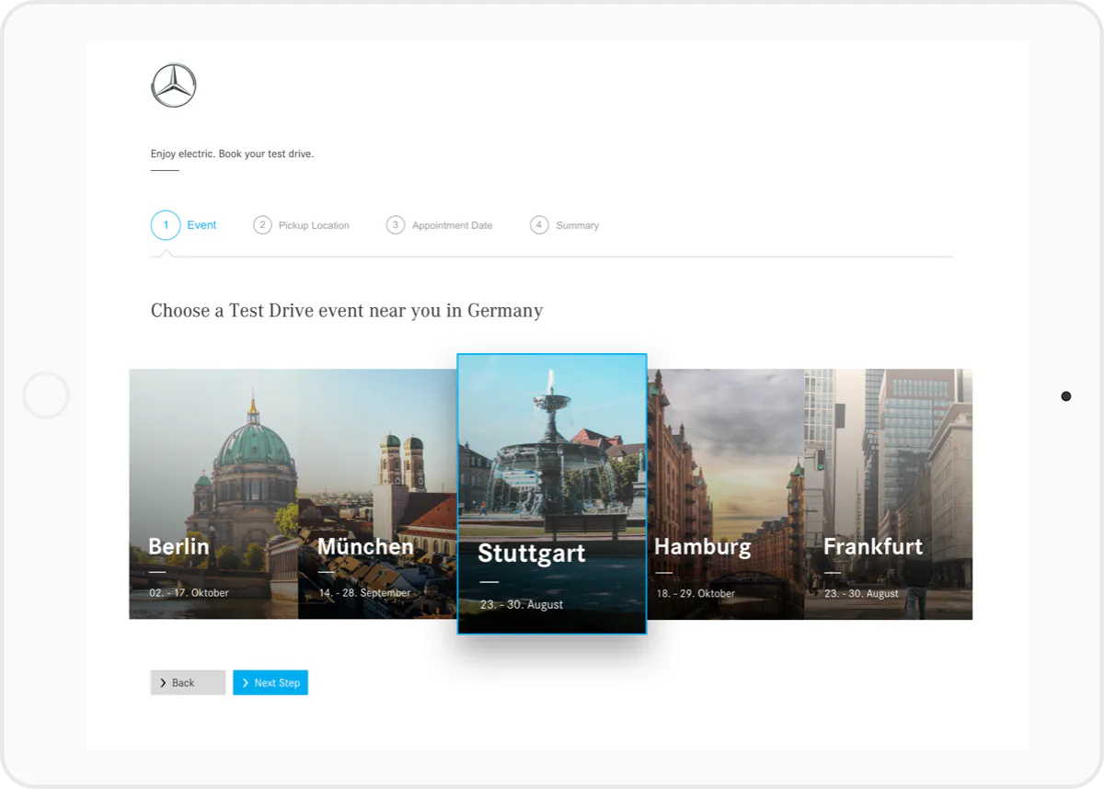The image size is (1104, 789).
Task: Click the Mercedes-Benz star logo
Action: [x=174, y=86]
